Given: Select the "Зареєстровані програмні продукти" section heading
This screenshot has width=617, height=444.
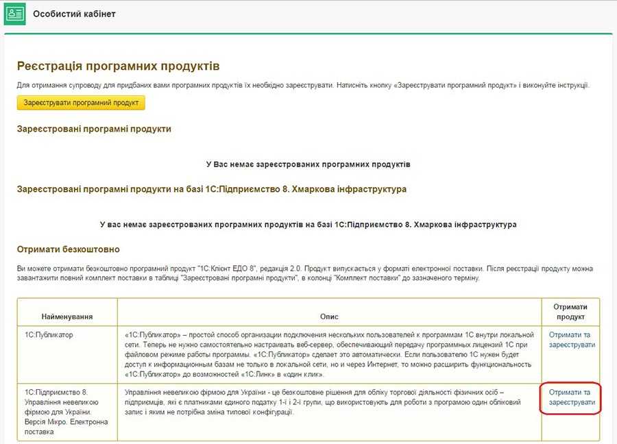Looking at the screenshot, I should click(94, 129).
